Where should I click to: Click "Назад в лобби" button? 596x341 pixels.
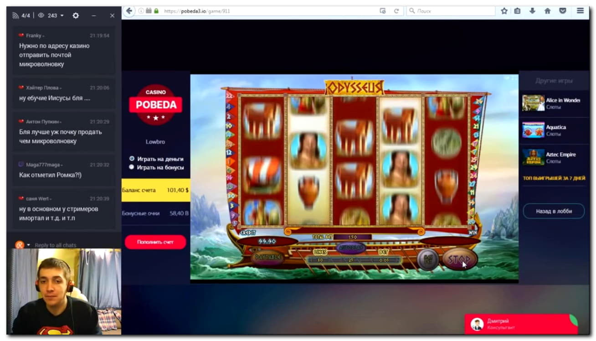pos(554,211)
